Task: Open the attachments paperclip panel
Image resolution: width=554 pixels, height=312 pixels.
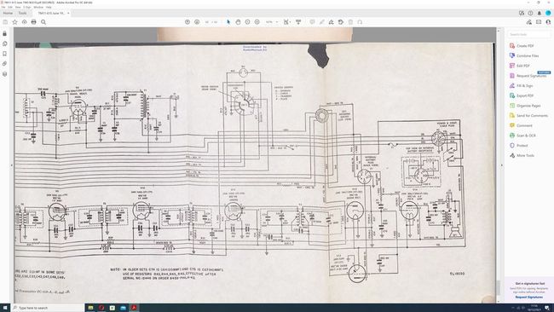Action: point(4,64)
